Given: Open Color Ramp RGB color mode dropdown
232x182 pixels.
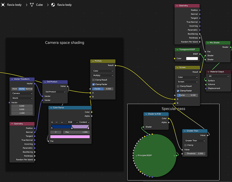Looking at the screenshot, I should [x=72, y=122].
